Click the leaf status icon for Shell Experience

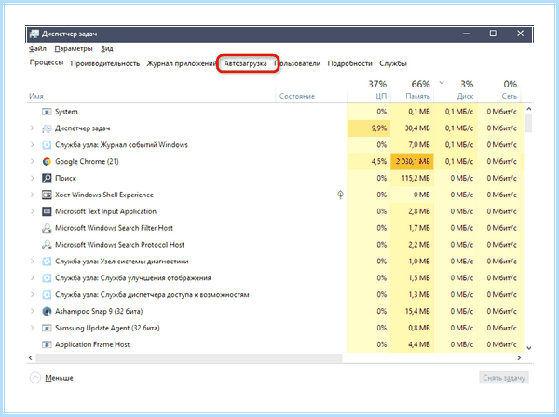(340, 195)
